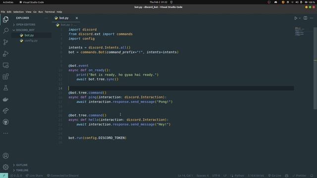The height and width of the screenshot is (178, 317).
Task: Open Accounts icon in activity bar
Action: 5,156
